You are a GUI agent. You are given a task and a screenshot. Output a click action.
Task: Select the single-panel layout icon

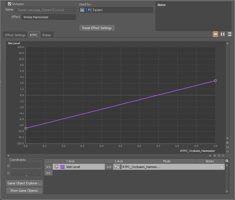(216, 34)
